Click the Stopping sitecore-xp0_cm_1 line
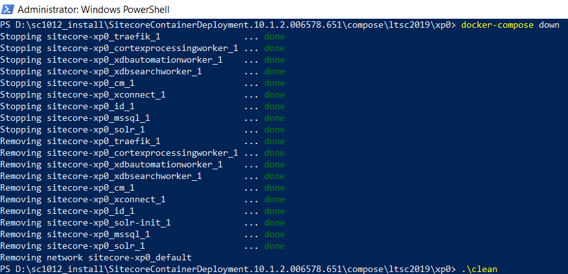 [x=67, y=83]
